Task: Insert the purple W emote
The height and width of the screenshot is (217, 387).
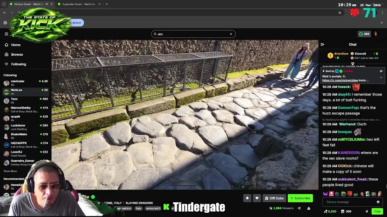Action: click(325, 194)
